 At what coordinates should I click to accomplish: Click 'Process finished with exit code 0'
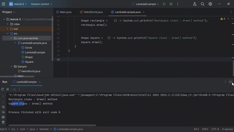[34, 112]
